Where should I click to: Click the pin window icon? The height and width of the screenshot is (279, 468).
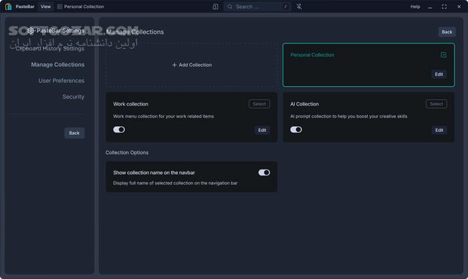click(300, 7)
